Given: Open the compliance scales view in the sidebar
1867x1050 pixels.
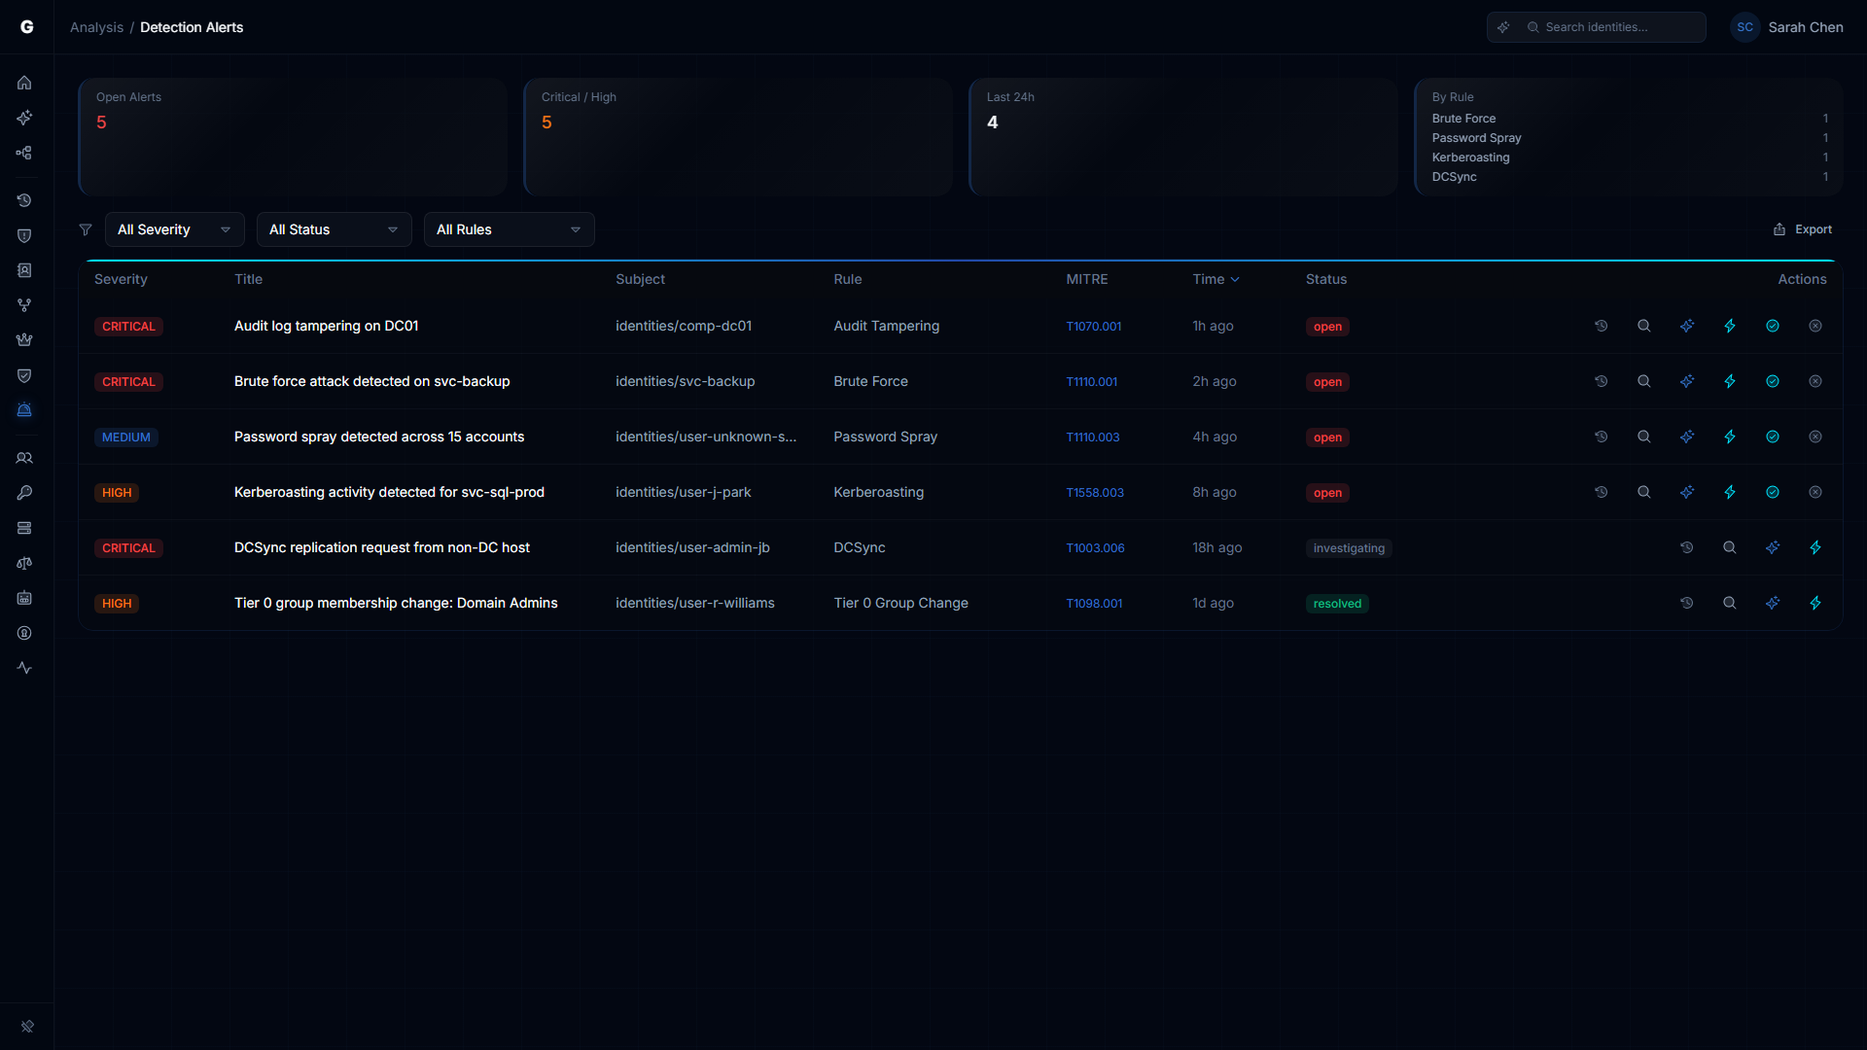Looking at the screenshot, I should pos(24,563).
